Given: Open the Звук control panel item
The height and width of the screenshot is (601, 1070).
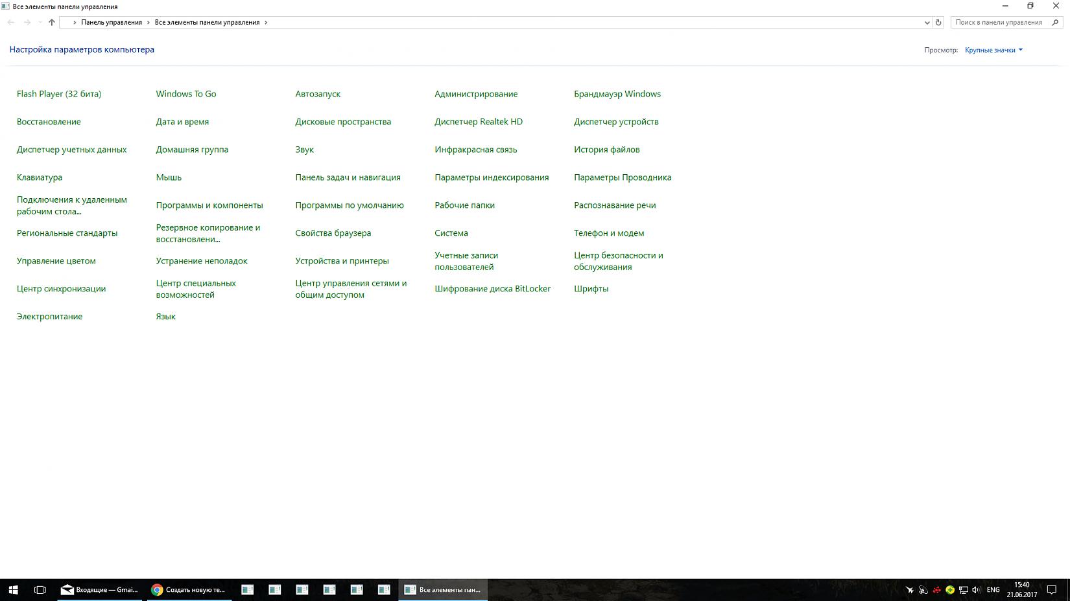Looking at the screenshot, I should [x=304, y=150].
